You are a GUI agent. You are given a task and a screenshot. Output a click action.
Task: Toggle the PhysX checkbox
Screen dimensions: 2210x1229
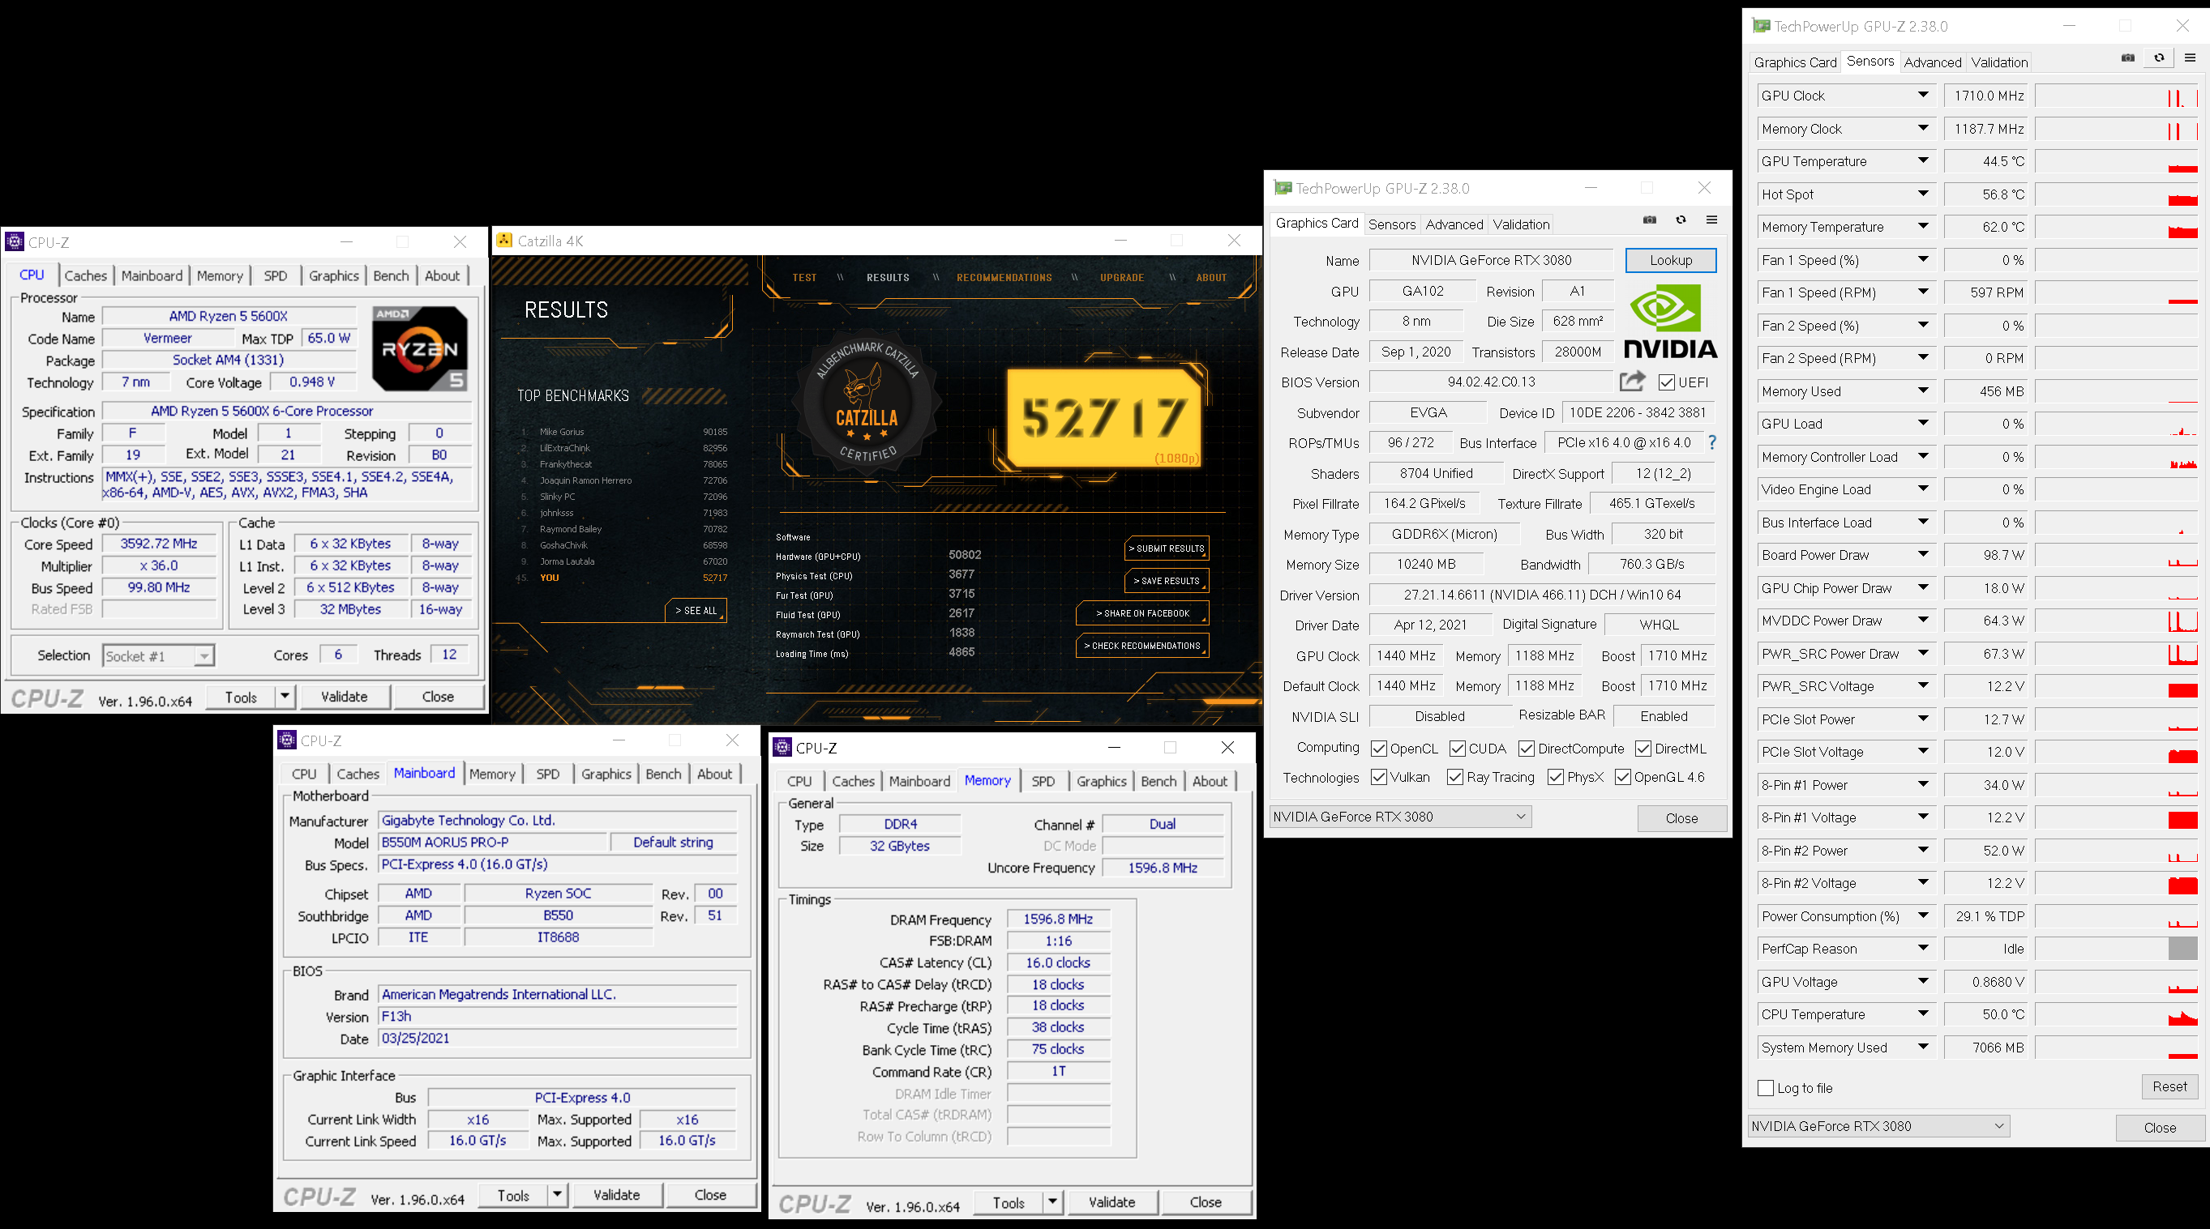pyautogui.click(x=1556, y=777)
